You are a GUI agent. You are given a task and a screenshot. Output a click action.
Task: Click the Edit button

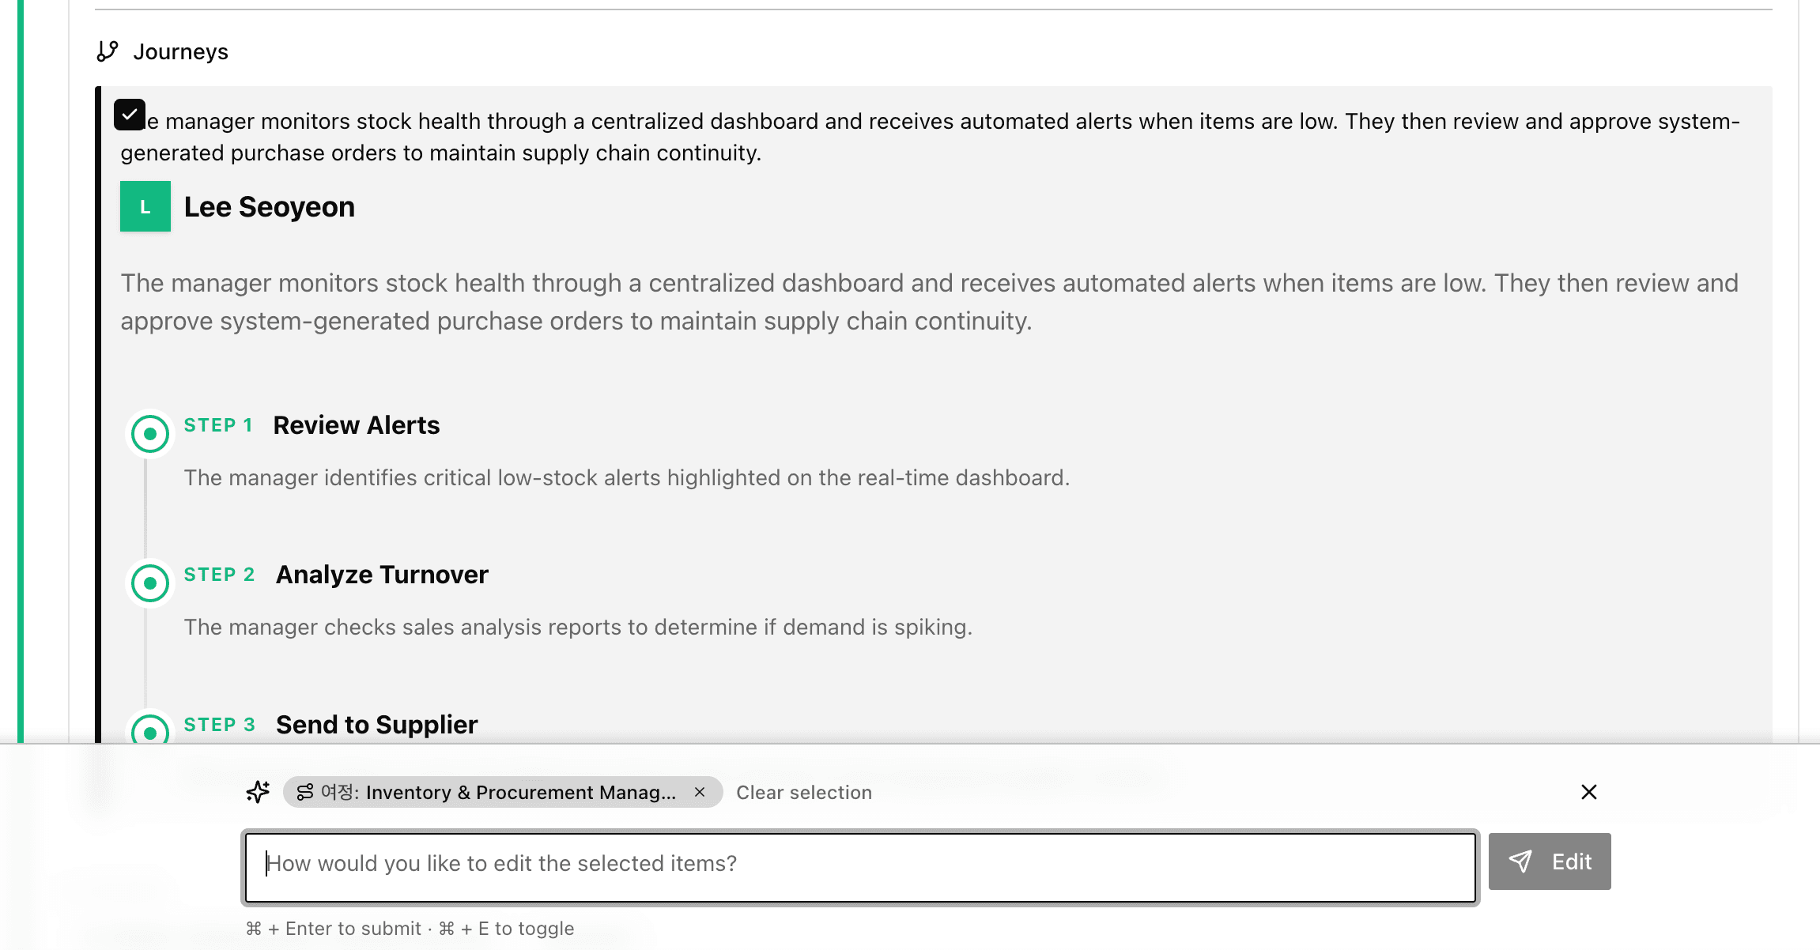click(x=1550, y=861)
